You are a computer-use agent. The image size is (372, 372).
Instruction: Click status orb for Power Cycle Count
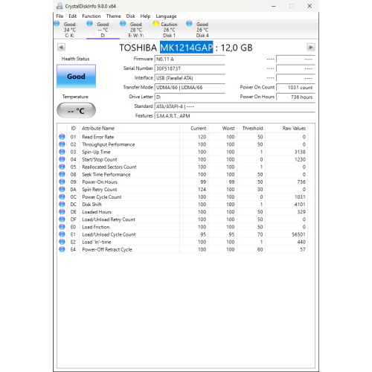[62, 196]
